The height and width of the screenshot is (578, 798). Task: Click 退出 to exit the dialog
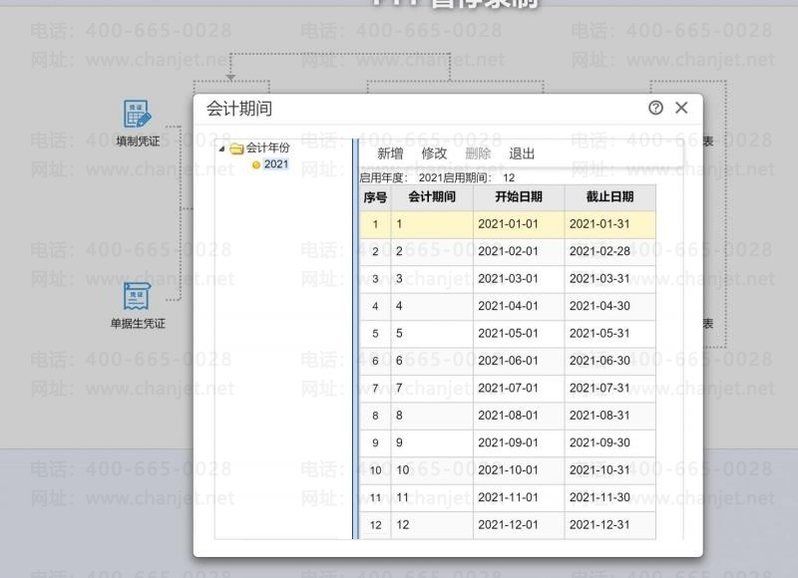522,153
